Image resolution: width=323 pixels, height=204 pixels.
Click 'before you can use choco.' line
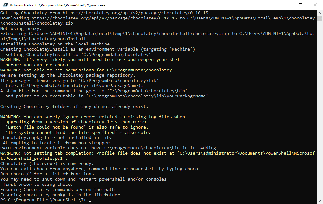[x=38, y=65]
